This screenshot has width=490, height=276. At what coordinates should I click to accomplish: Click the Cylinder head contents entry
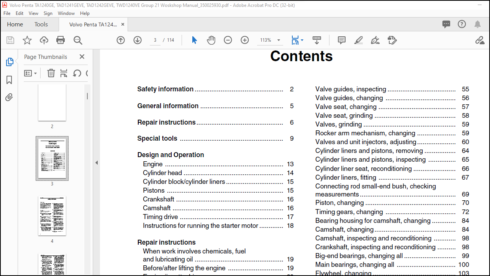point(218,173)
